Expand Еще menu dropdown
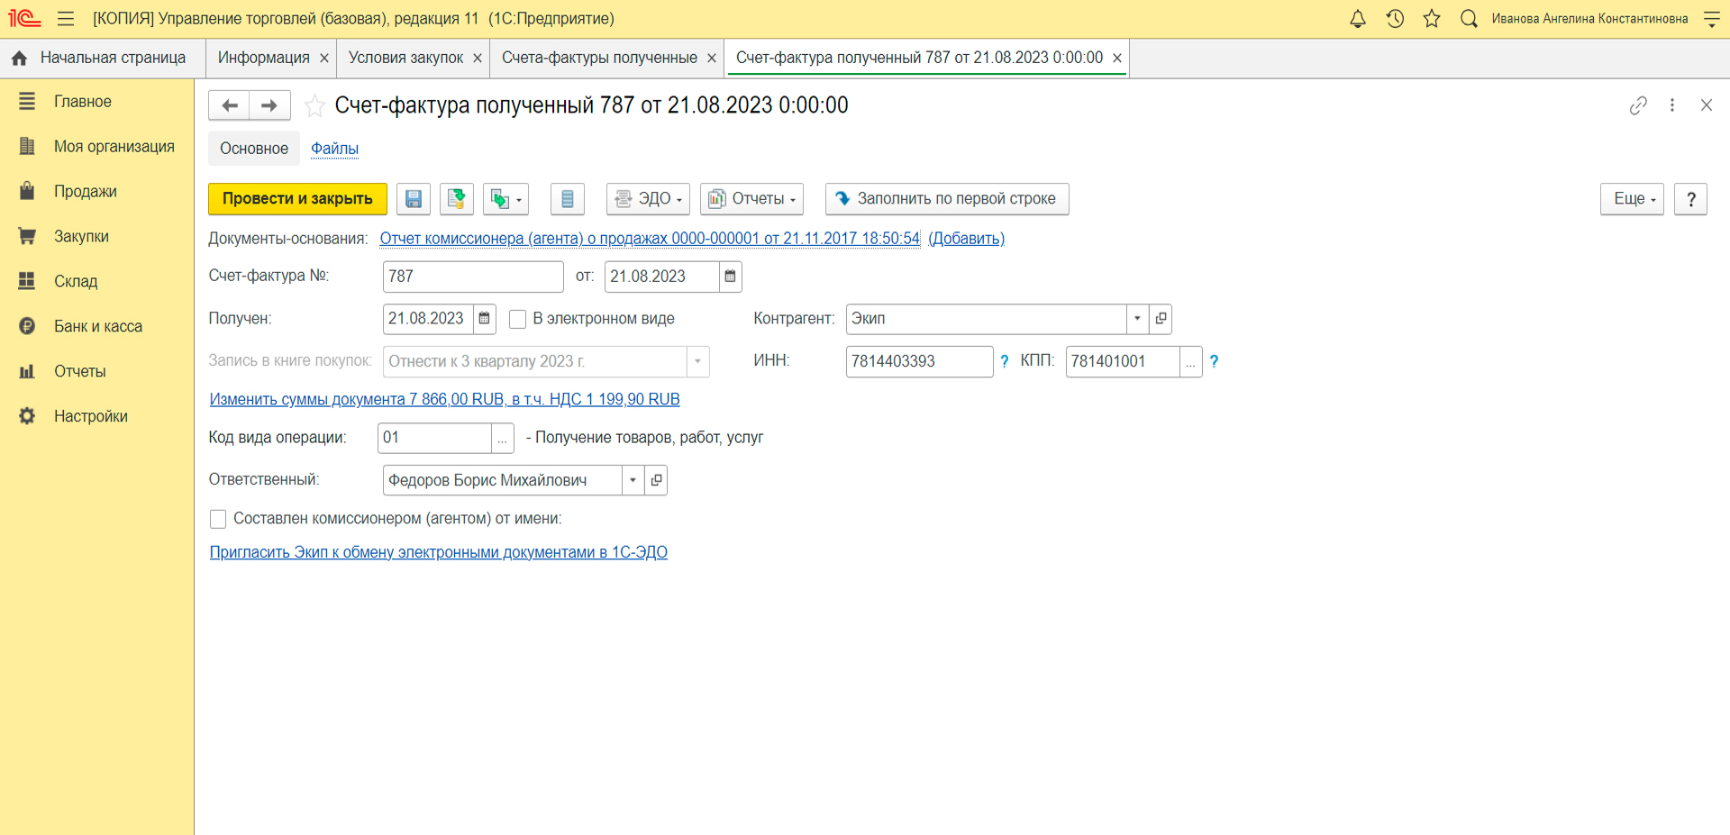This screenshot has width=1730, height=835. (1632, 199)
